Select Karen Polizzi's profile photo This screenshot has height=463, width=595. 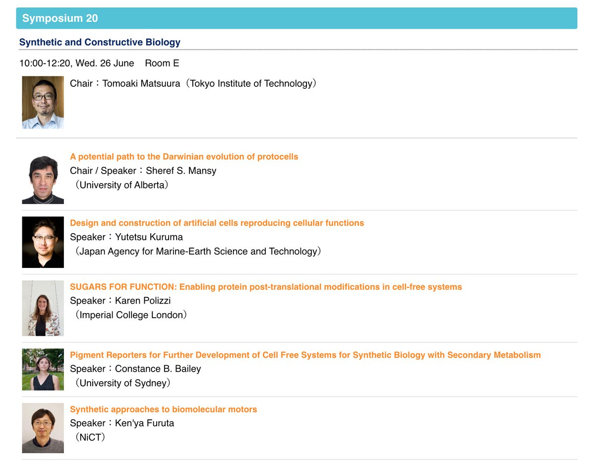coord(43,308)
